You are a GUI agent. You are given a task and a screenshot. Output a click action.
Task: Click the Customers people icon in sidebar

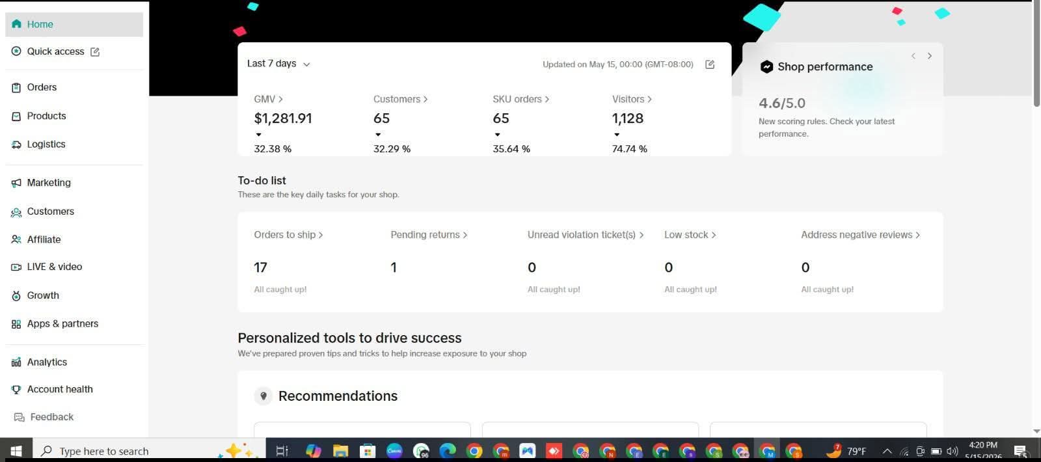(16, 211)
